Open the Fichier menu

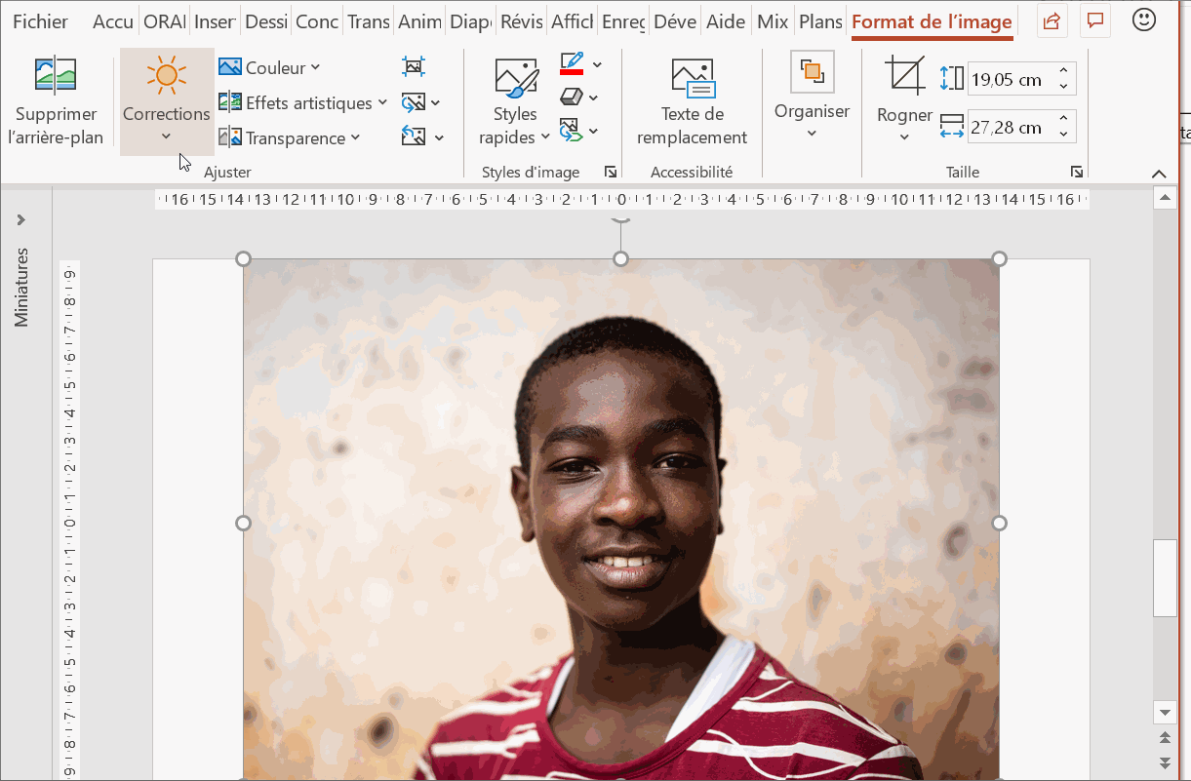coord(40,21)
